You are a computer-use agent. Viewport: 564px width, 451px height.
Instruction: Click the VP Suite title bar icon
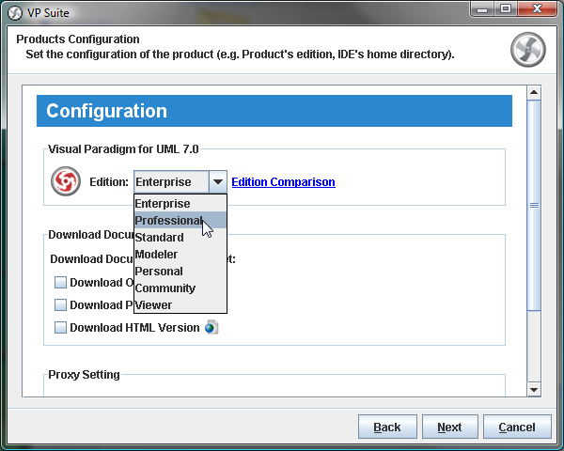tap(15, 13)
